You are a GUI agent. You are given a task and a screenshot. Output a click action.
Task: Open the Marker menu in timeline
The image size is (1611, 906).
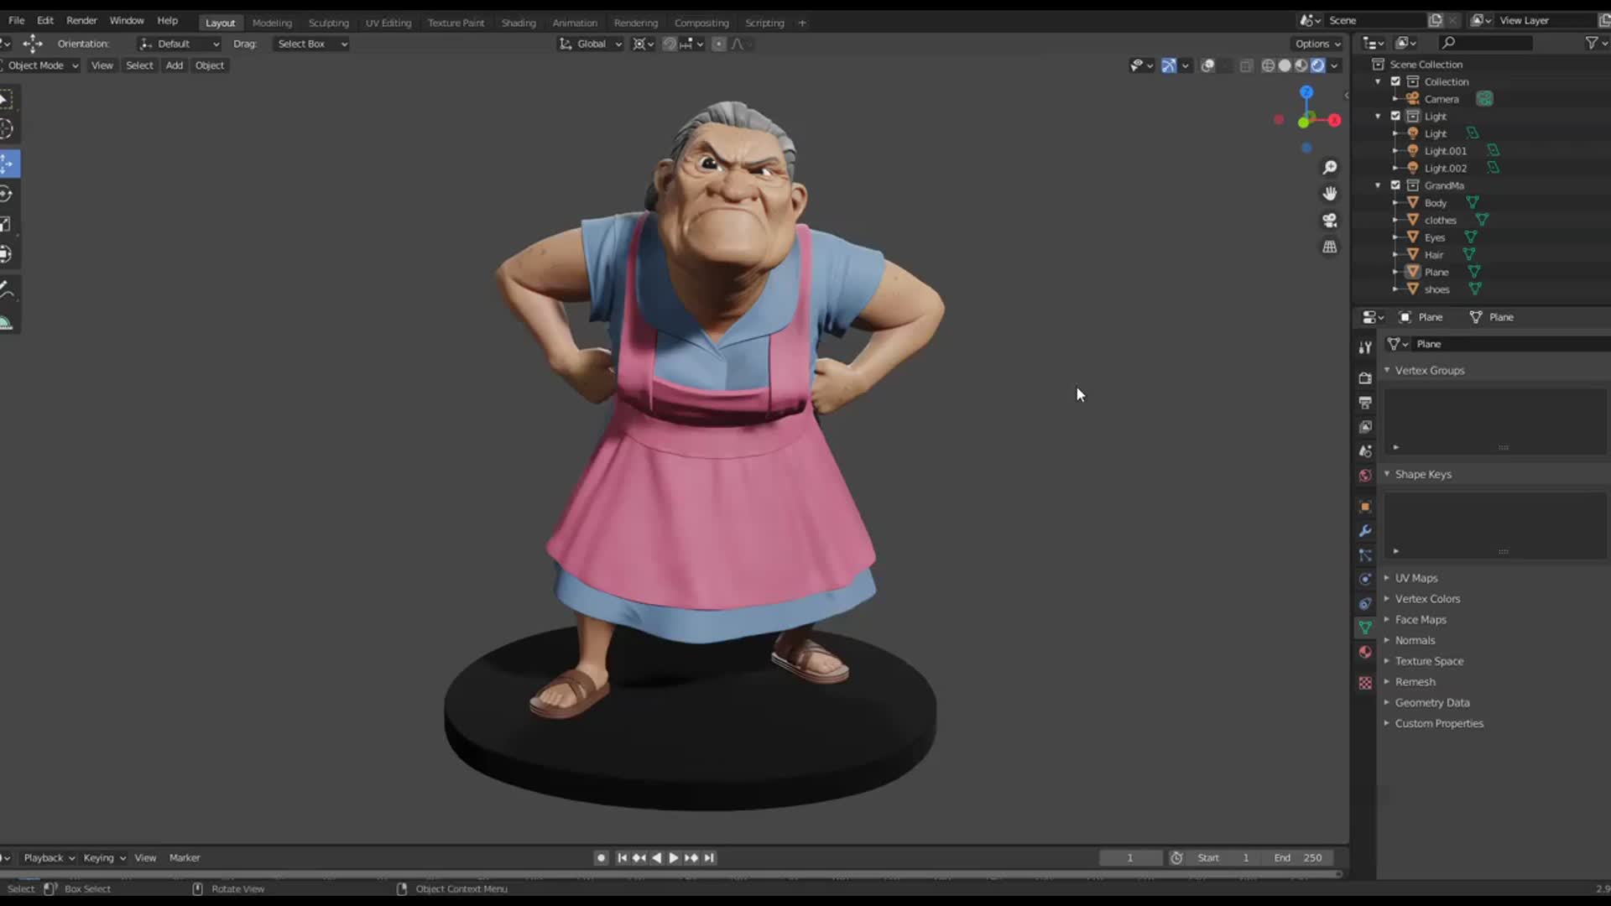[185, 857]
